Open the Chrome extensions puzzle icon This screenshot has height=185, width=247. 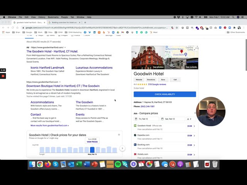click(234, 28)
